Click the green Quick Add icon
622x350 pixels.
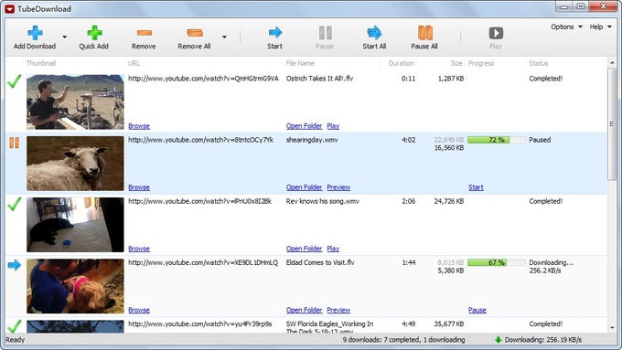[94, 33]
